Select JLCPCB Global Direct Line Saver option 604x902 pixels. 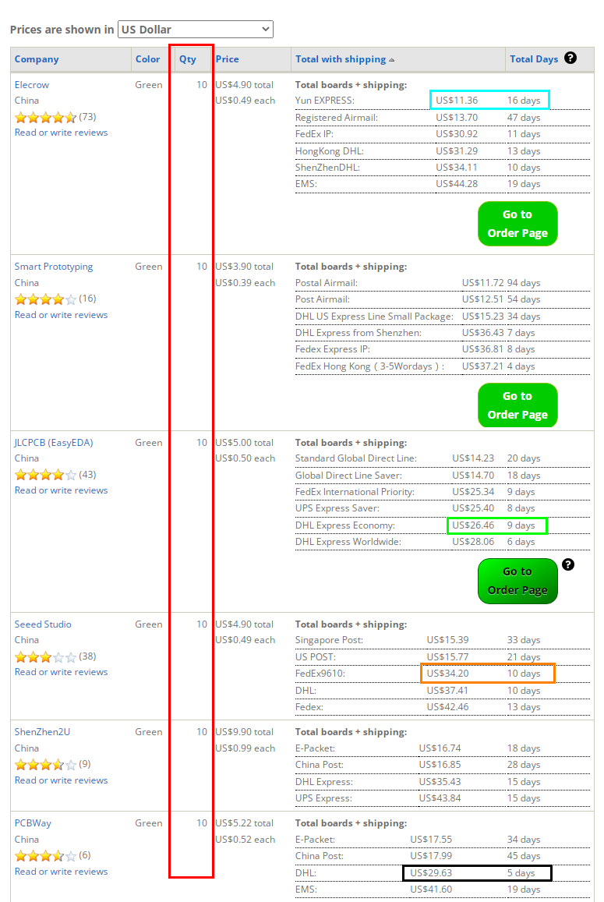coord(443,475)
